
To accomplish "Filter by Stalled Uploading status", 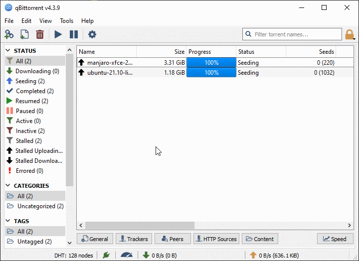I will (35, 151).
